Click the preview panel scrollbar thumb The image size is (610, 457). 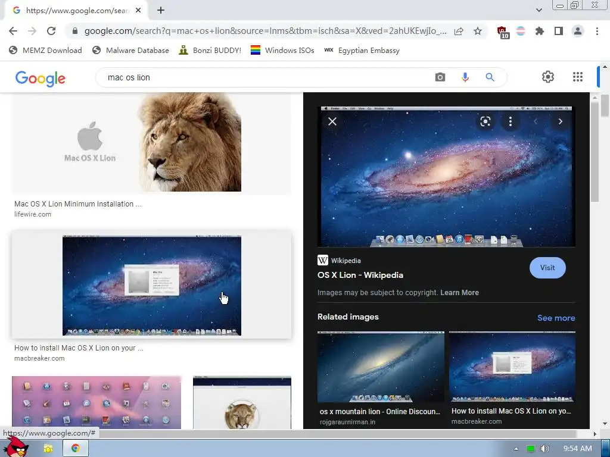pos(595,152)
